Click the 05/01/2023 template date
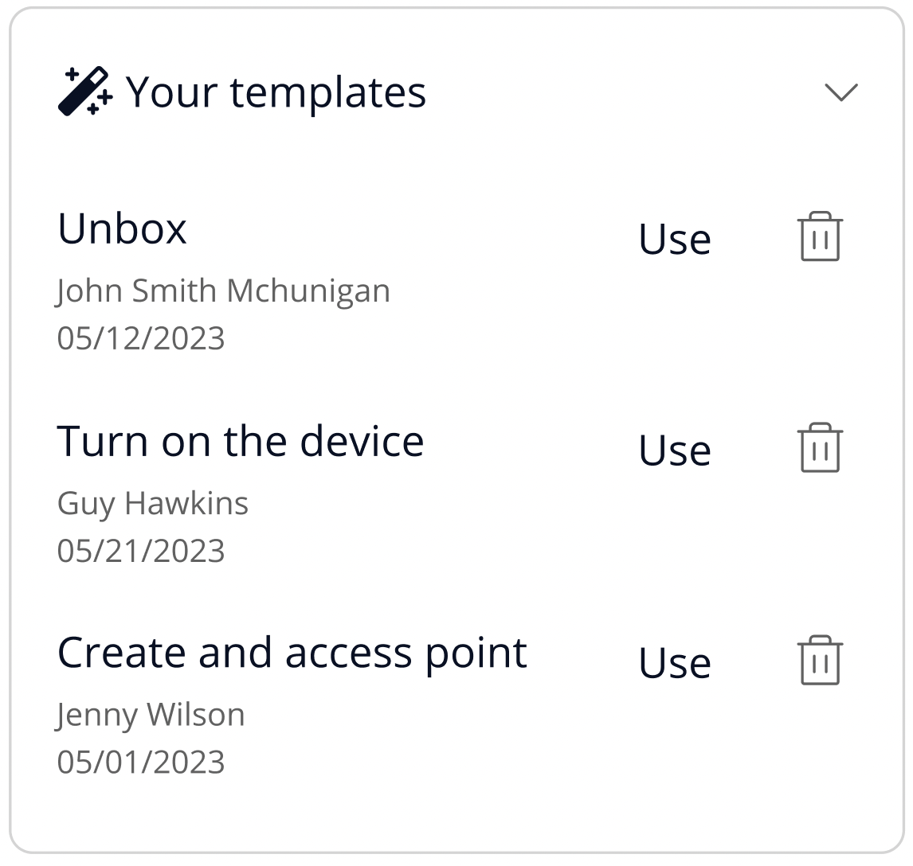This screenshot has height=866, width=913. pyautogui.click(x=141, y=762)
